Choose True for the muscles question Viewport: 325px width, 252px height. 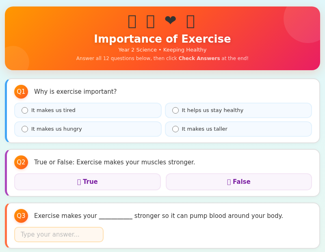[x=87, y=181]
